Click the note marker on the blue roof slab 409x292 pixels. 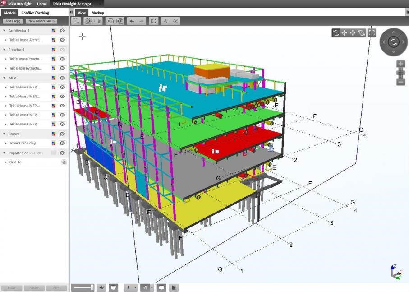point(162,88)
